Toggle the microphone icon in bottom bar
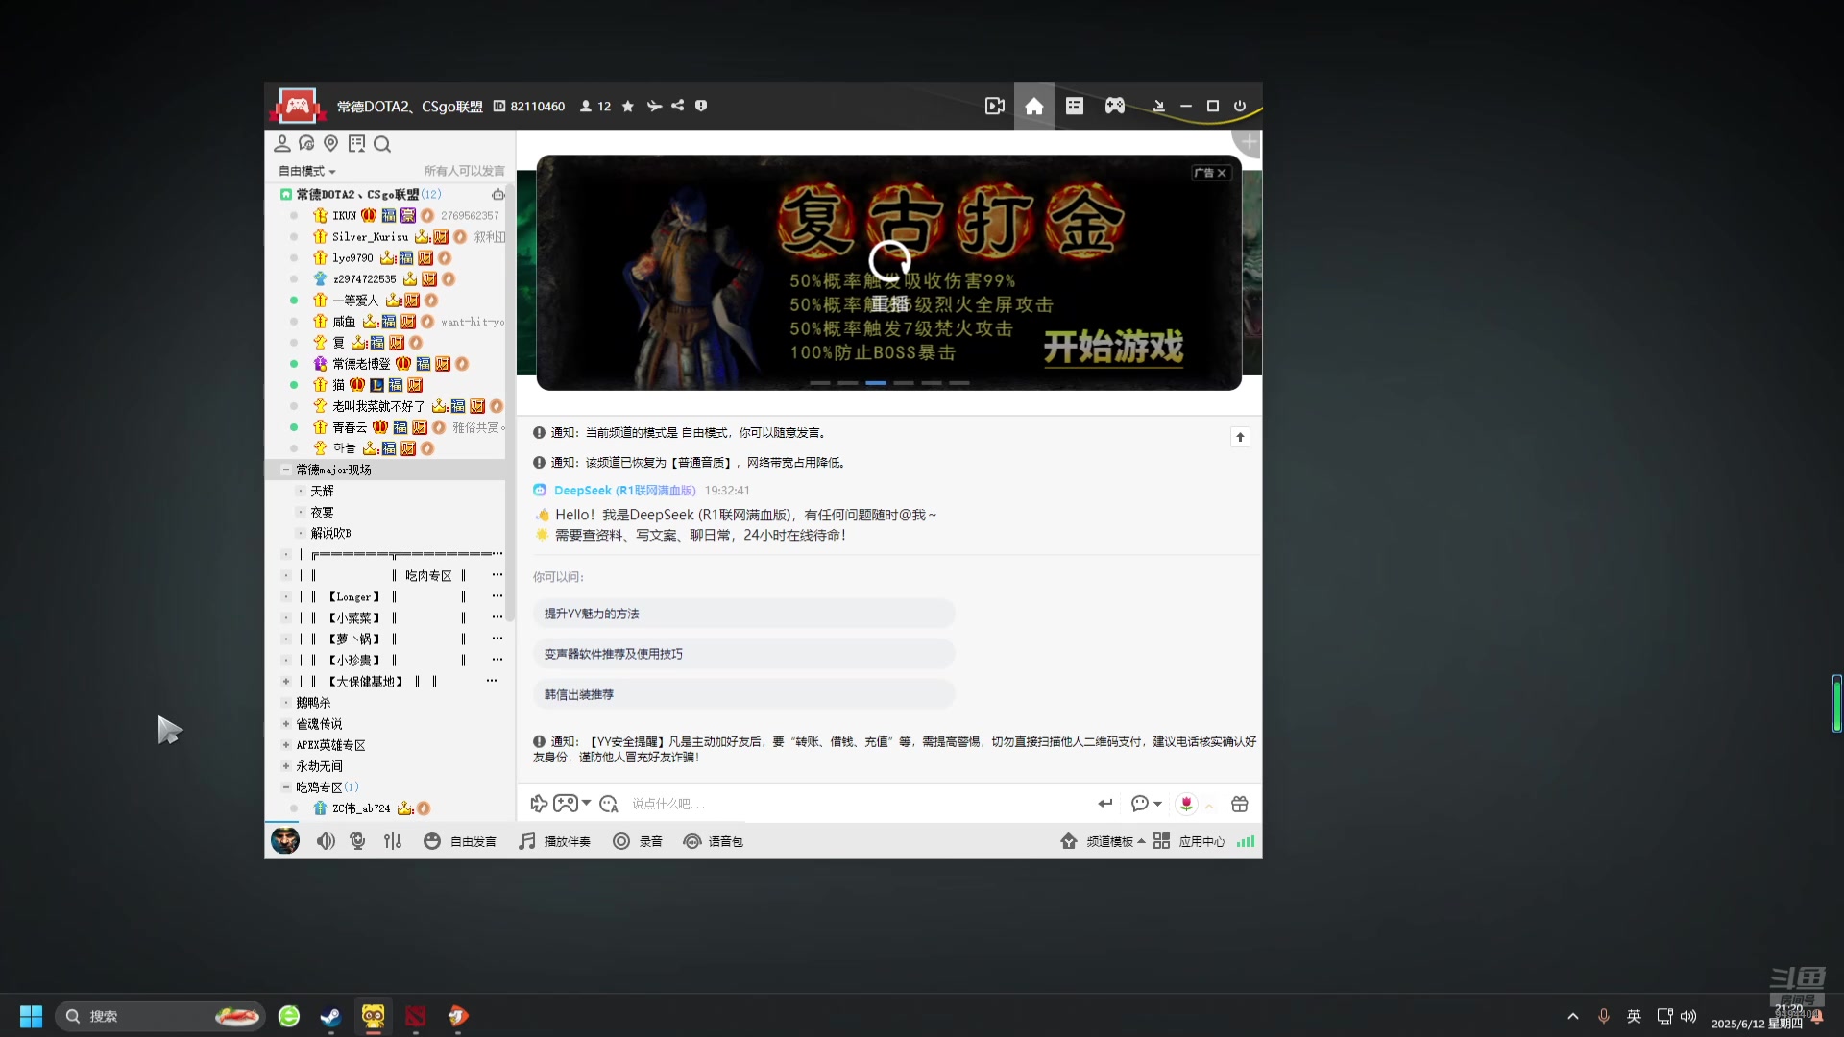1844x1037 pixels. [358, 841]
